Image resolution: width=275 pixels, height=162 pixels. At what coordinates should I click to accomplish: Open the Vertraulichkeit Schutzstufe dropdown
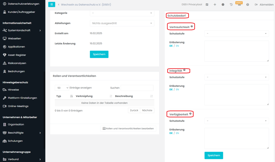tap(236, 34)
